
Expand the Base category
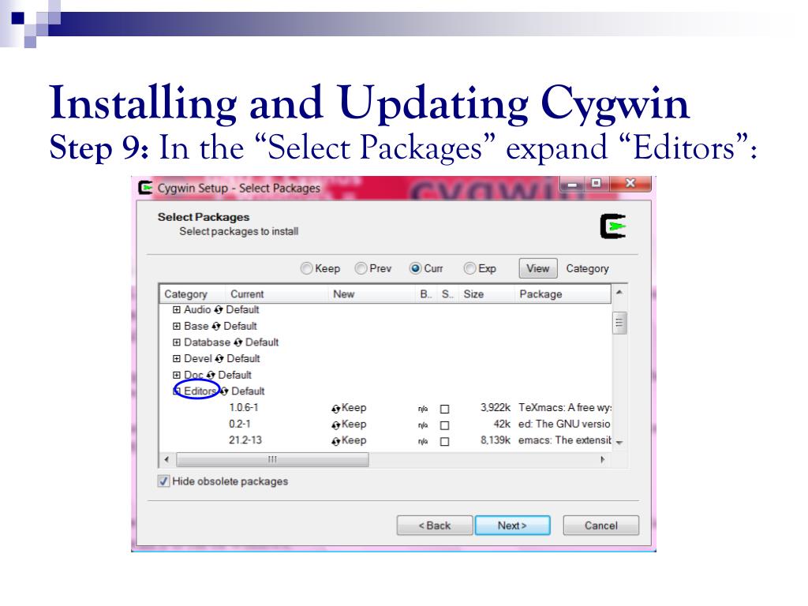pyautogui.click(x=176, y=326)
